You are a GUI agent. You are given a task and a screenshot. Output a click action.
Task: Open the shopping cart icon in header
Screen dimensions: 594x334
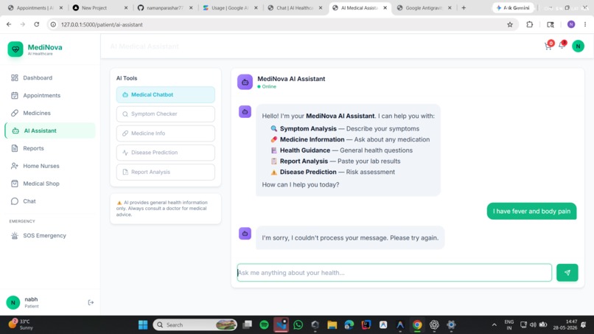tap(548, 46)
